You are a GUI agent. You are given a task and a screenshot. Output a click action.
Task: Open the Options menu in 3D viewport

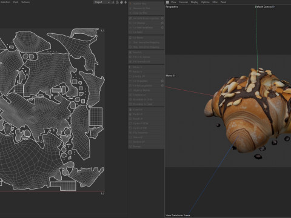point(206,2)
